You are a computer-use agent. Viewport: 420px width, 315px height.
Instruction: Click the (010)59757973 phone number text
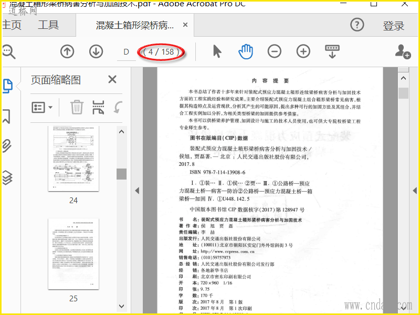pos(216,258)
